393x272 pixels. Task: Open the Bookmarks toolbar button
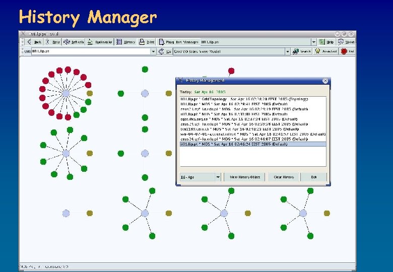tap(100, 42)
